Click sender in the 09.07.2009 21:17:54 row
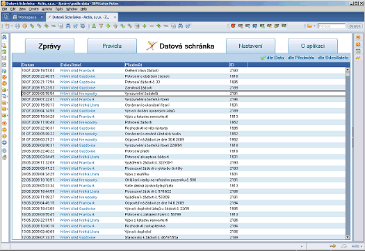365x251 pixels. pyautogui.click(x=78, y=82)
